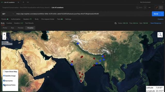Screen dimensions: 165x92
Task: Open the request Settings tab
Action: point(68,19)
